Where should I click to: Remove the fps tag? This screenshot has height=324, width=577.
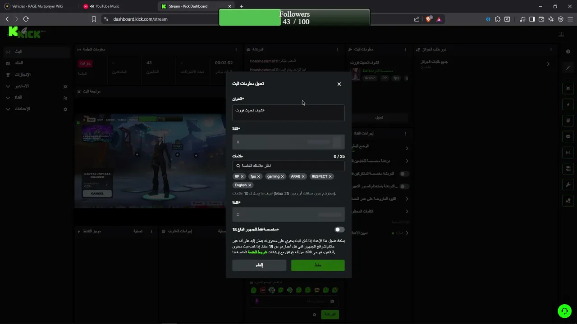point(260,176)
